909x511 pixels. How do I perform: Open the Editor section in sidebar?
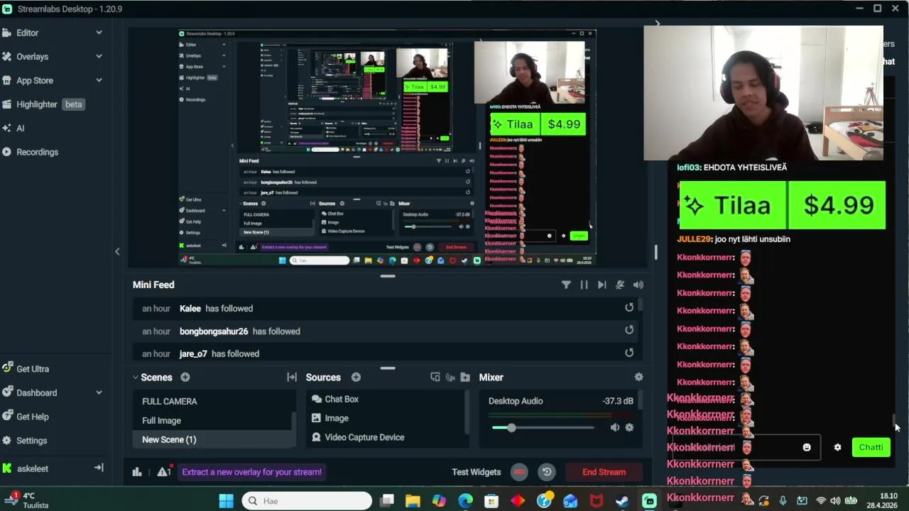coord(27,33)
